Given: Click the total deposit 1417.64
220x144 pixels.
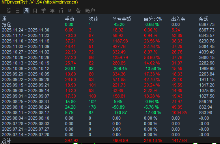Looking at the screenshot, I should point(179,140).
